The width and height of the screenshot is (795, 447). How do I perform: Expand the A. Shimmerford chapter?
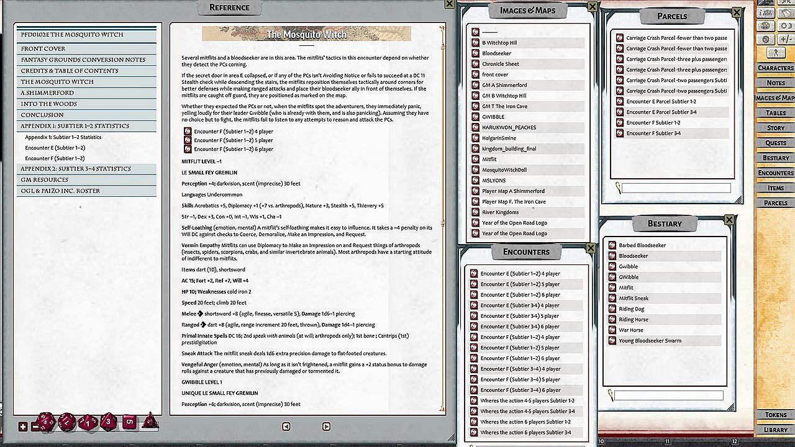click(86, 93)
